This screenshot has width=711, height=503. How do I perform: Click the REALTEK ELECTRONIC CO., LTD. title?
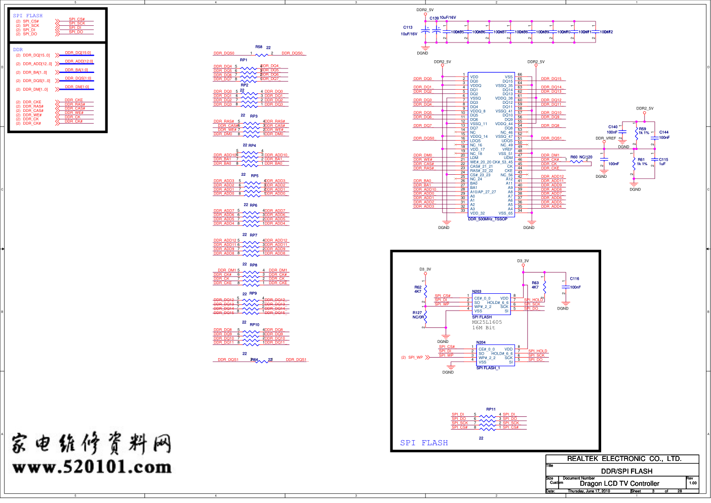624,459
